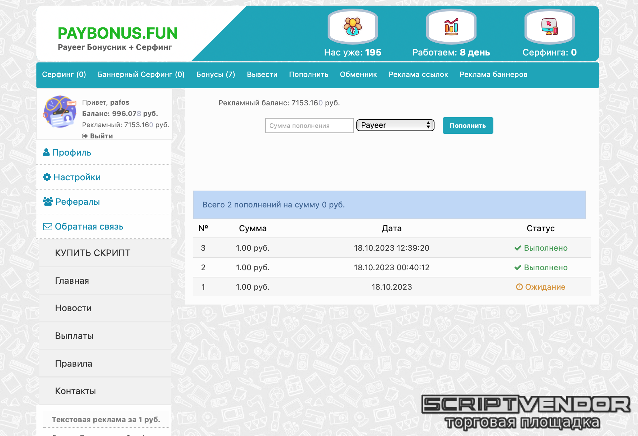
Task: Click the users group icon above 'Нас уже'
Action: (x=353, y=26)
